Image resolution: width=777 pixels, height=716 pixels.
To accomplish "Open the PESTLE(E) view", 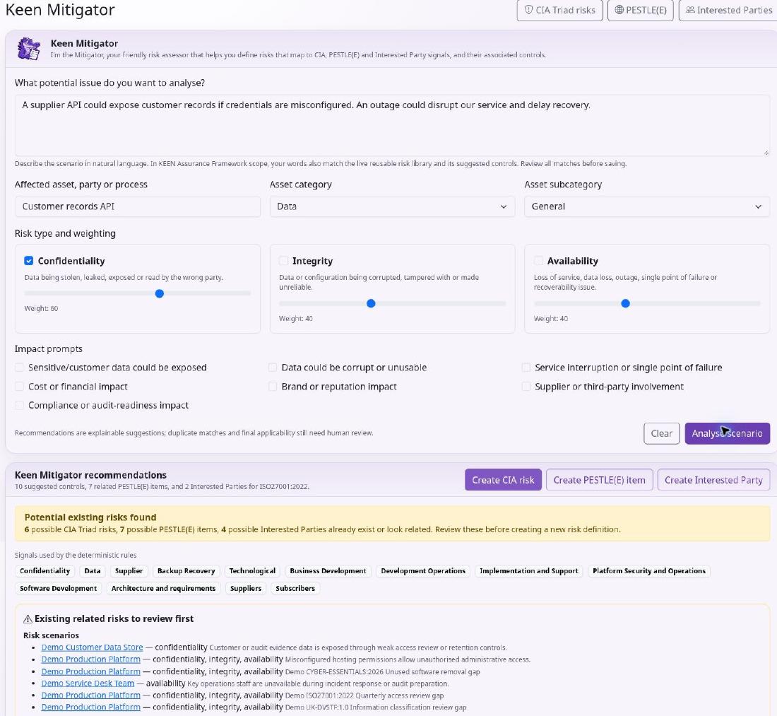I will [x=640, y=10].
